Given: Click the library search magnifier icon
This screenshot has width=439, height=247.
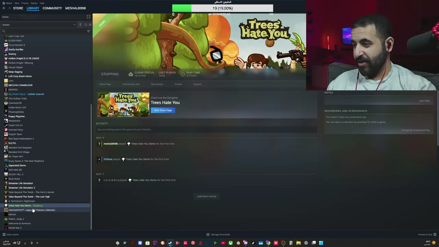Looking at the screenshot, I should click(x=4, y=31).
